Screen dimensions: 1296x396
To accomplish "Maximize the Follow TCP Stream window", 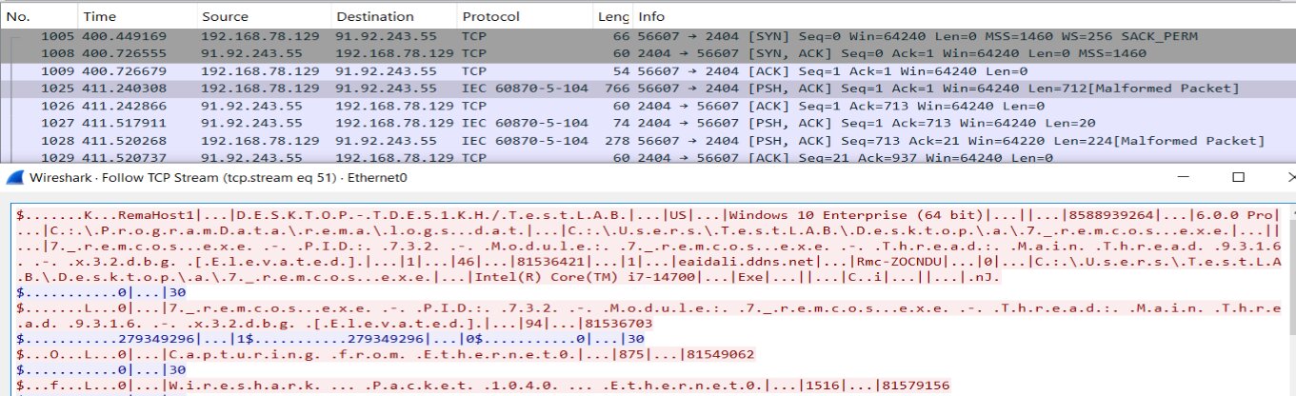I will [1238, 177].
